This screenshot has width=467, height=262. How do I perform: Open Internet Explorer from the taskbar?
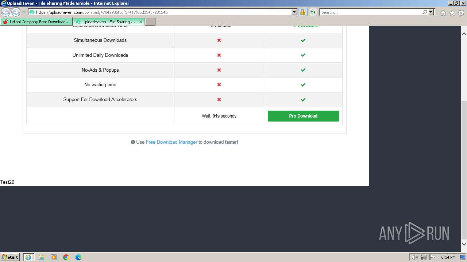click(28, 257)
